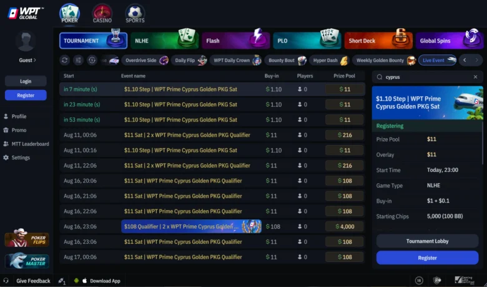Image resolution: width=487 pixels, height=287 pixels.
Task: Select the Aug 17, 00:06 qualifier row
Action: (212, 257)
